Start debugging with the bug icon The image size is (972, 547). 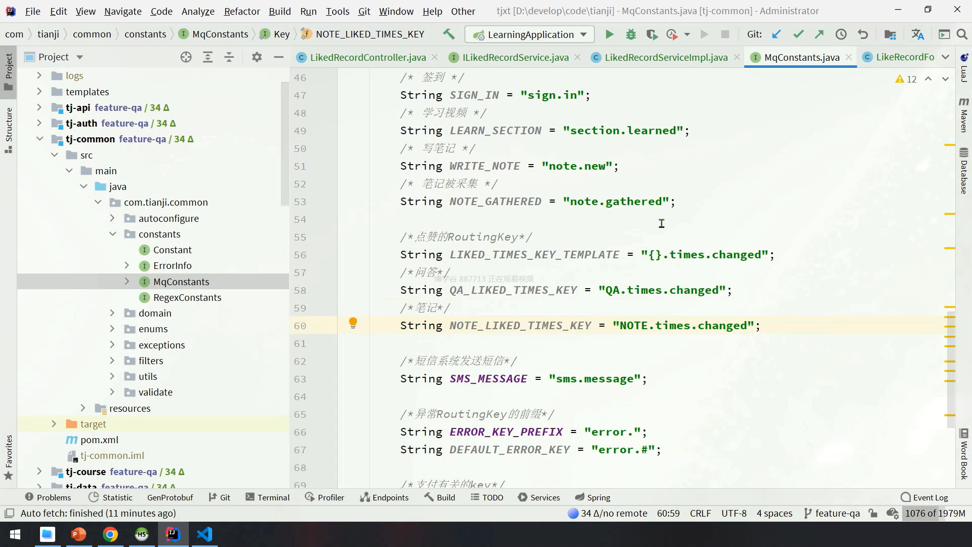(x=631, y=34)
